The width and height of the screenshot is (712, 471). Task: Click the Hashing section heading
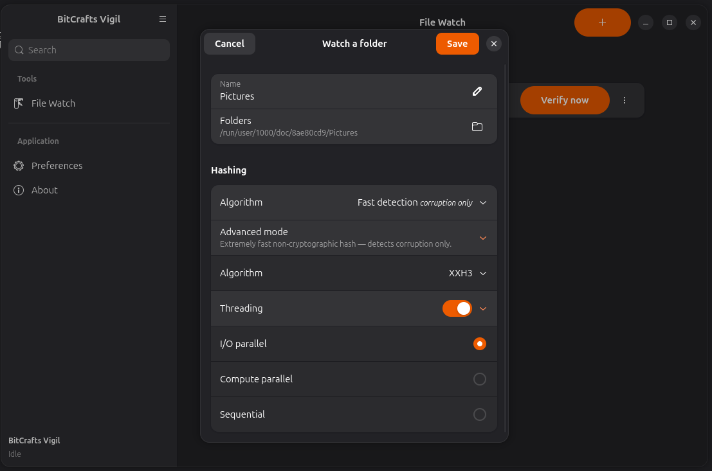(228, 170)
